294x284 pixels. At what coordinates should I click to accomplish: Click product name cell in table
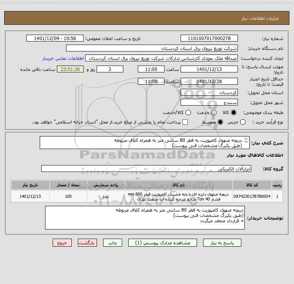click(x=179, y=196)
